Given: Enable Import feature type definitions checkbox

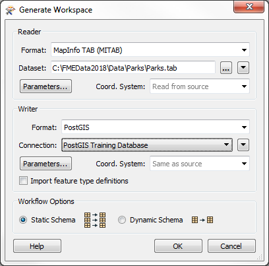Looking at the screenshot, I should tap(24, 181).
